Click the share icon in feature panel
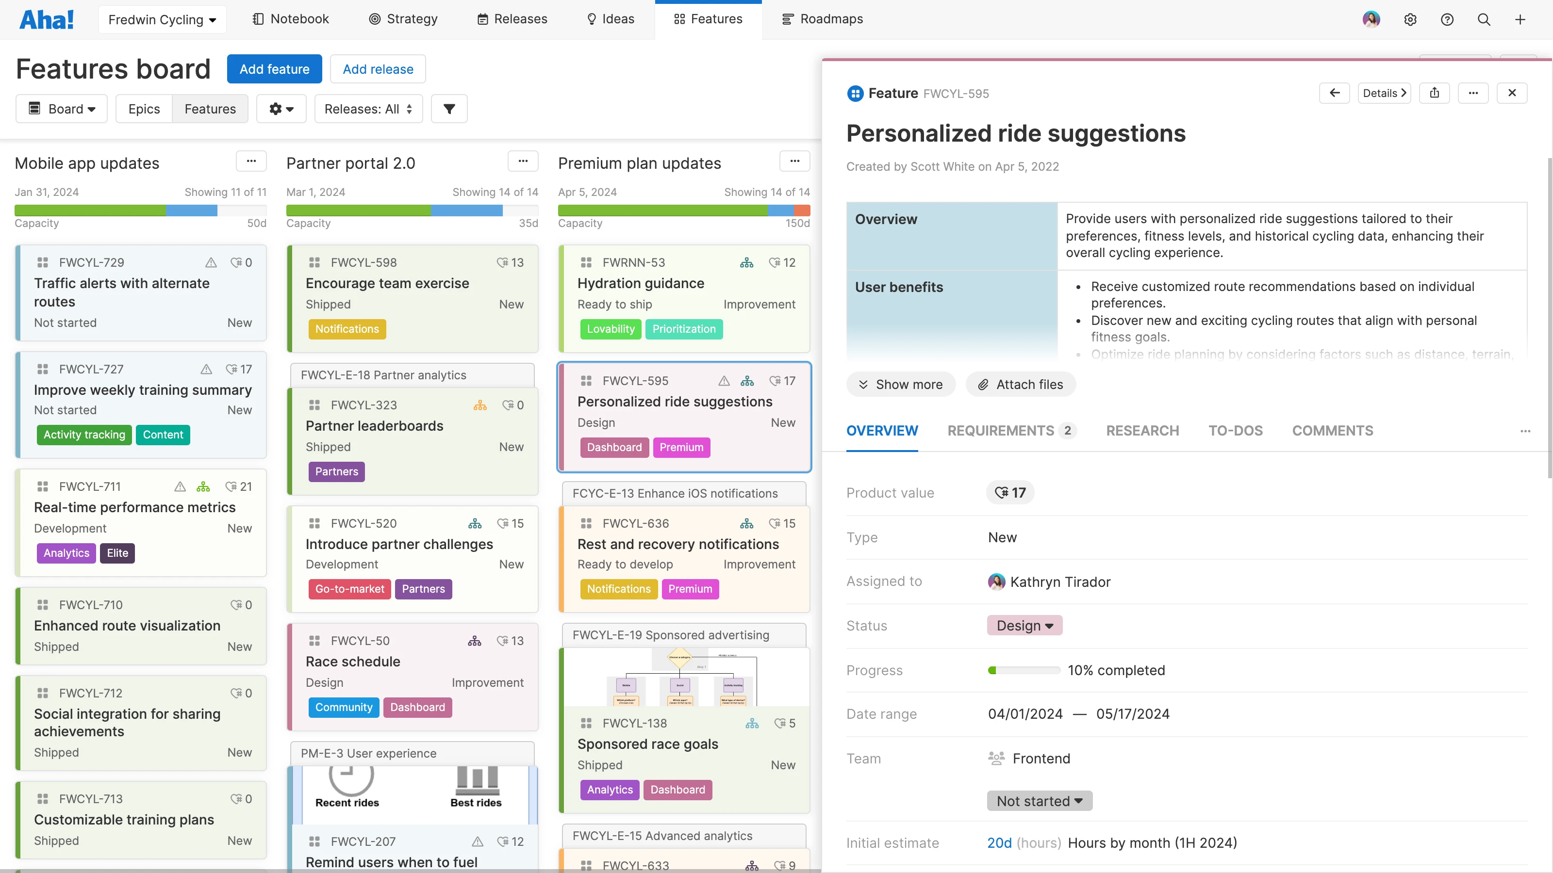This screenshot has height=873, width=1553. click(1434, 93)
